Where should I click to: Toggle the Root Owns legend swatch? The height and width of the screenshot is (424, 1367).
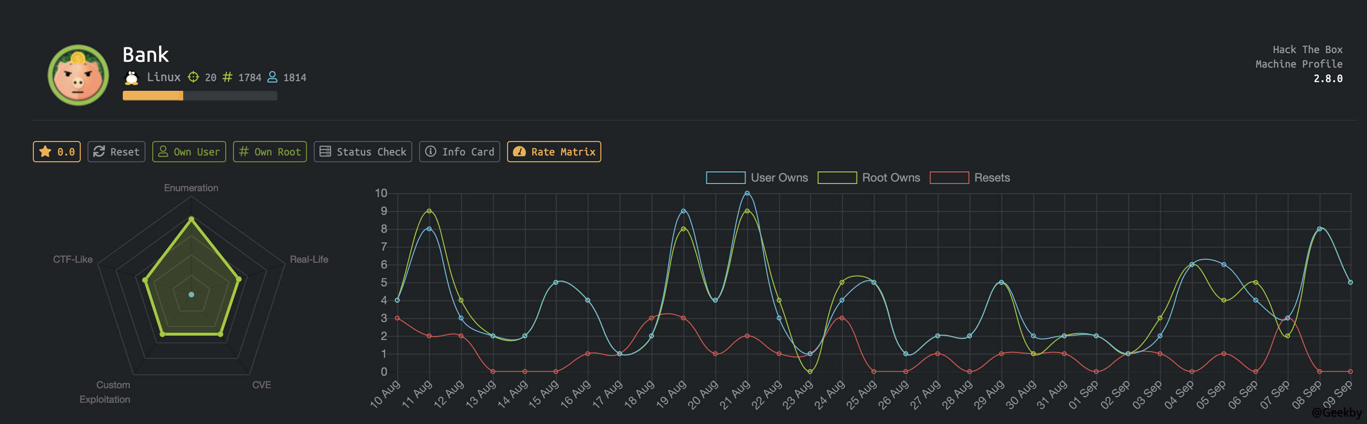point(837,178)
